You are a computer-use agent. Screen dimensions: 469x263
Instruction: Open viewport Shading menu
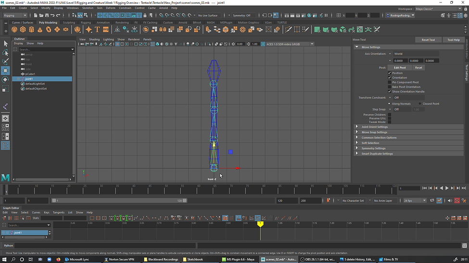(x=94, y=39)
